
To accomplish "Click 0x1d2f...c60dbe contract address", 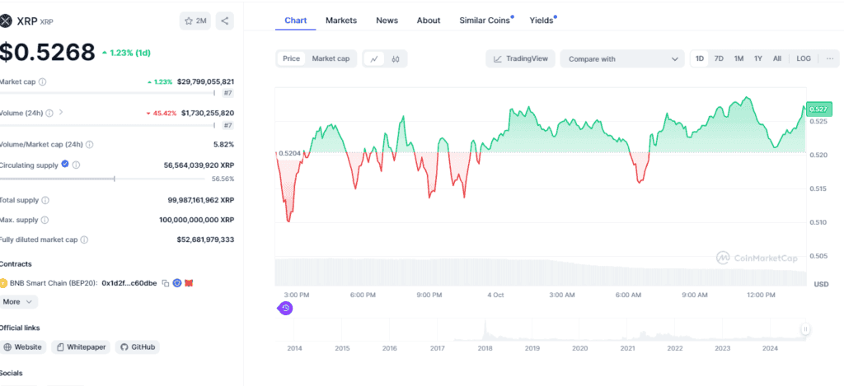I will coord(129,283).
